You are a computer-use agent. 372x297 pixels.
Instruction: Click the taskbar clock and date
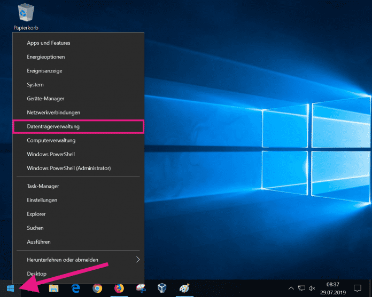[334, 288]
